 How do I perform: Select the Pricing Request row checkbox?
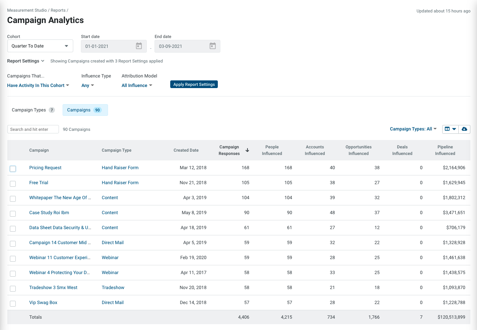tap(13, 169)
